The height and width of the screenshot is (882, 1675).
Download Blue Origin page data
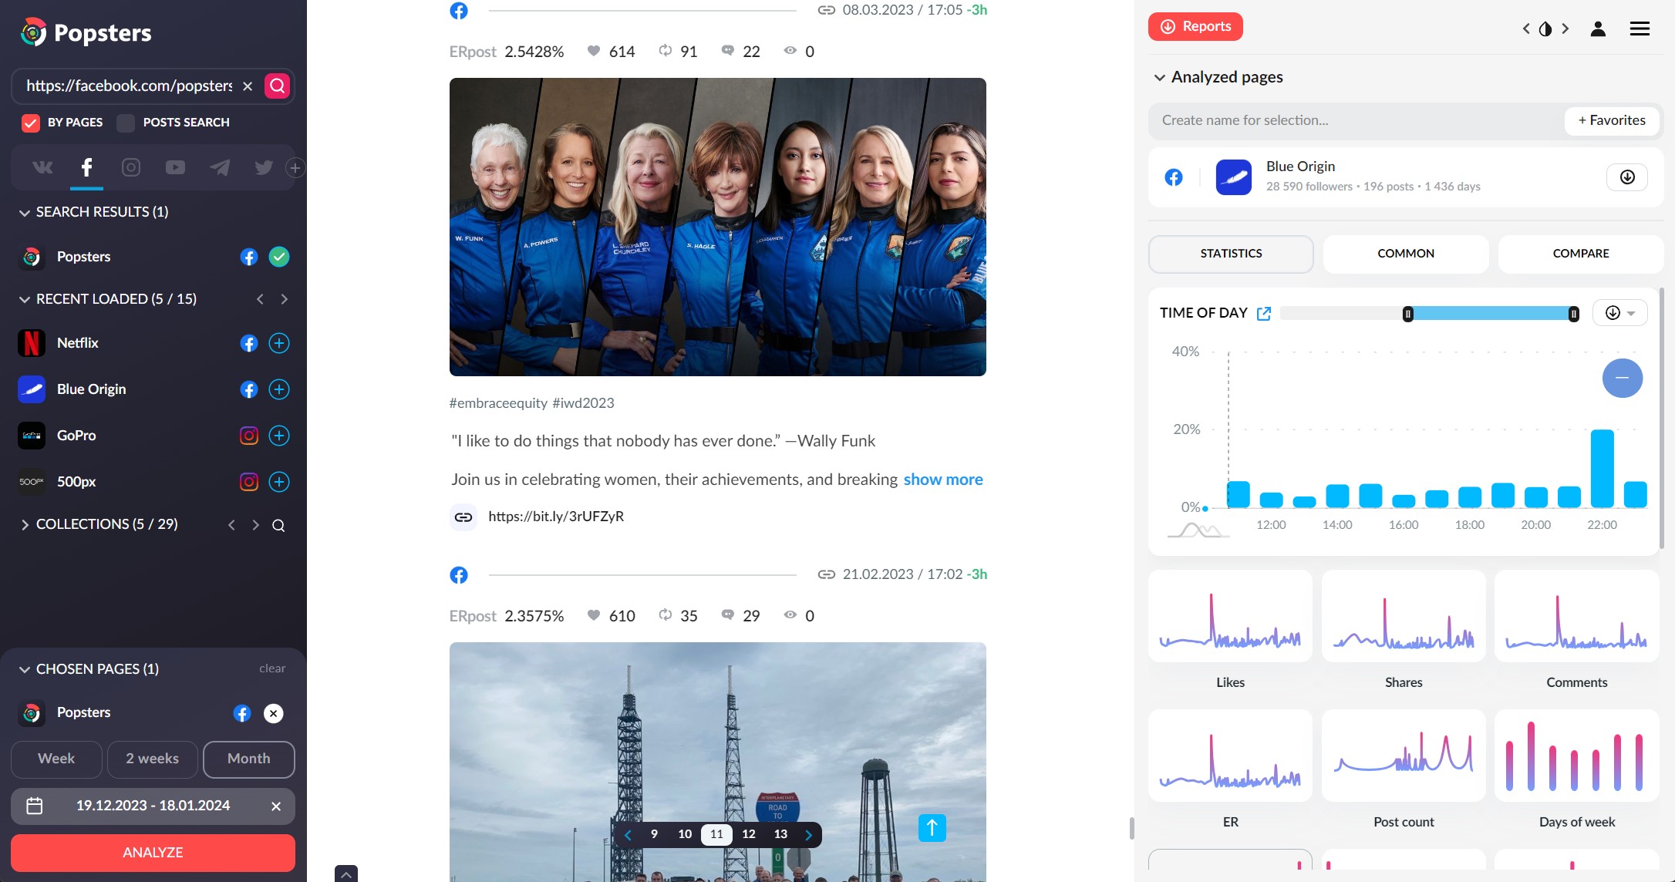(1628, 177)
